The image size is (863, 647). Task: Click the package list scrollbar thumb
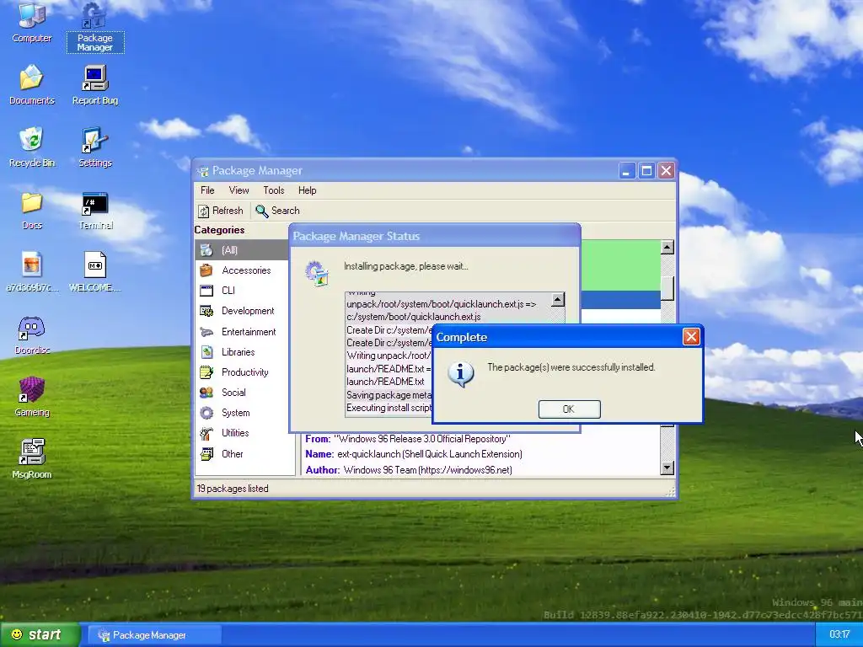click(x=667, y=287)
